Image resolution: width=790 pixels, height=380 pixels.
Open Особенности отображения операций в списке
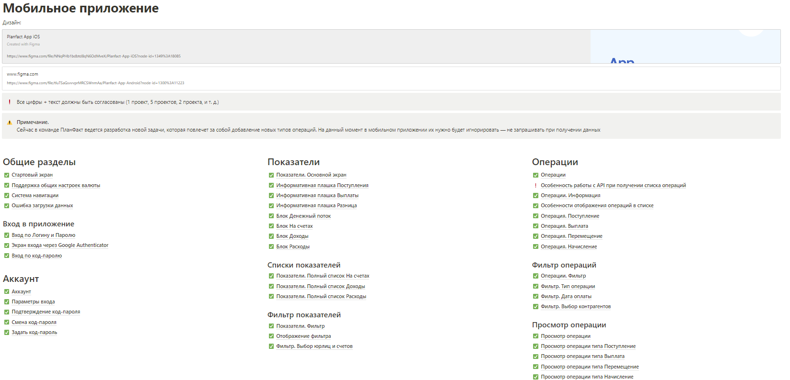click(x=597, y=206)
